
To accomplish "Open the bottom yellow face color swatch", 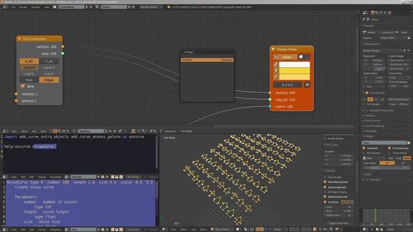I will point(294,77).
